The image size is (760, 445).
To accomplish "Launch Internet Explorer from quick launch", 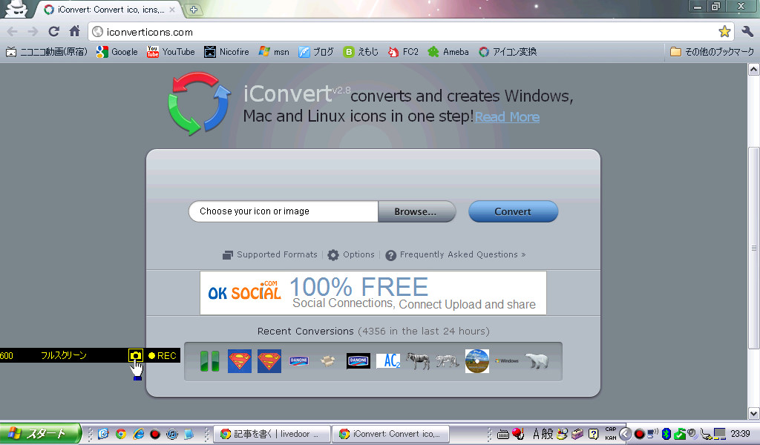I will [138, 434].
